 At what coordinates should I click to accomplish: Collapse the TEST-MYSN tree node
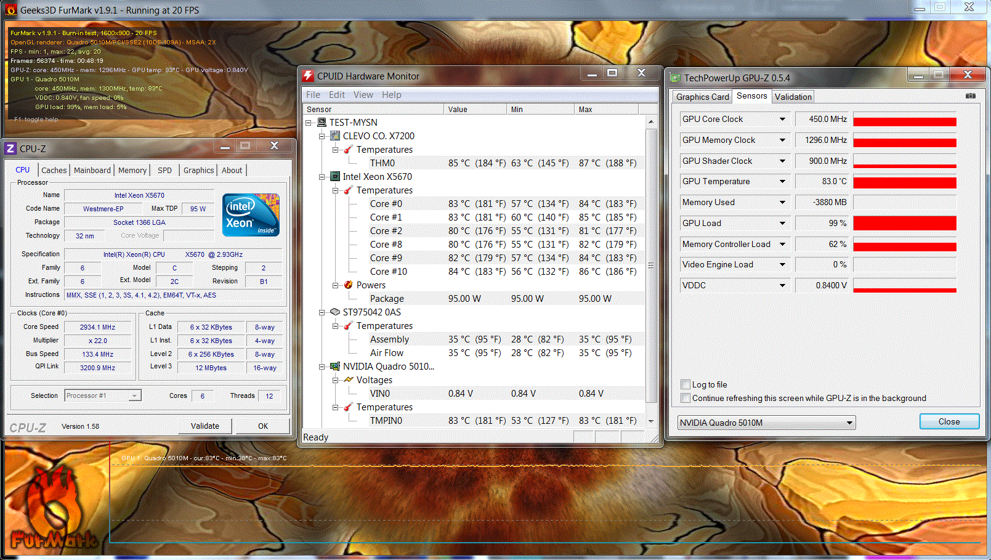[309, 123]
